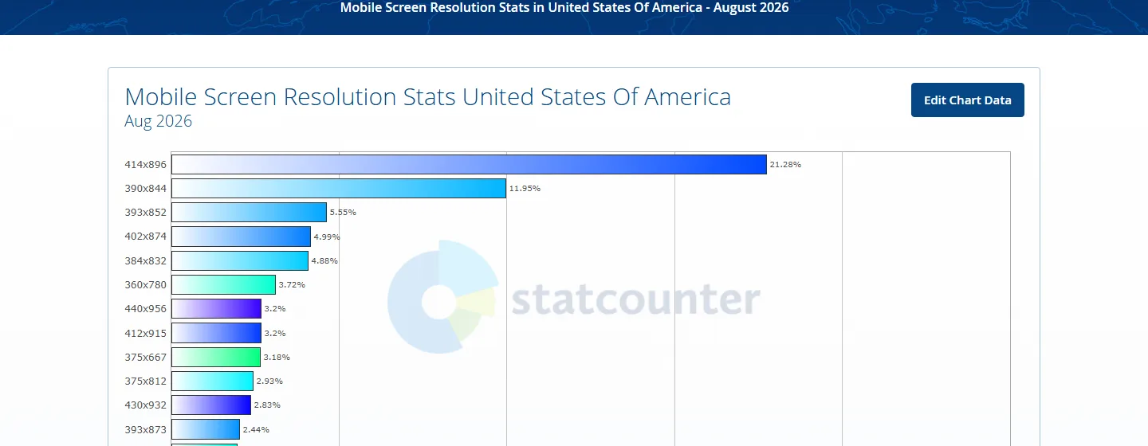This screenshot has height=446, width=1148.
Task: Click the 430x932 resolution bar
Action: pos(211,405)
